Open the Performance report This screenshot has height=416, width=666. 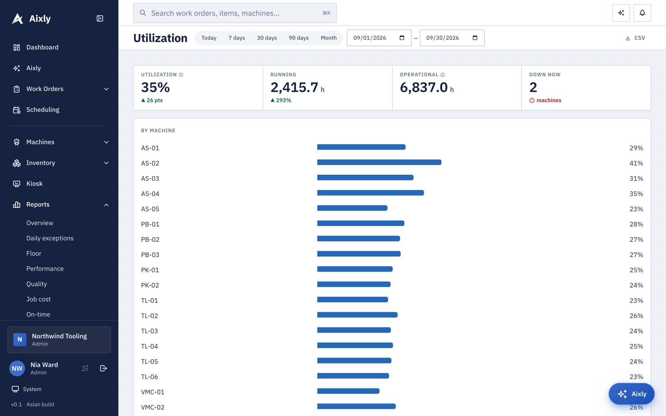point(45,269)
